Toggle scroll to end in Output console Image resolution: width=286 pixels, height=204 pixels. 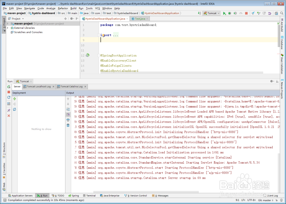[x=68, y=115]
